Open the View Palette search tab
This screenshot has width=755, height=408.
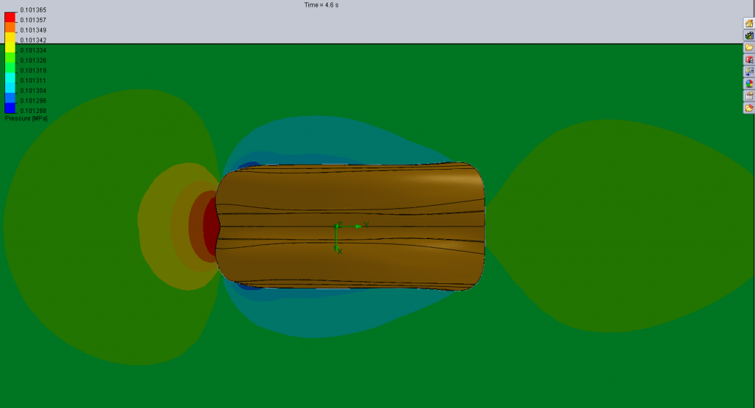(x=749, y=60)
